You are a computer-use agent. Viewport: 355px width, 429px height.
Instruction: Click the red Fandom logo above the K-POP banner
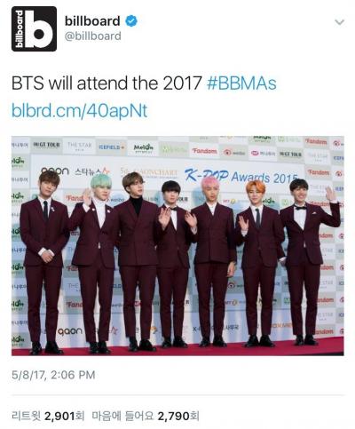[x=204, y=151]
